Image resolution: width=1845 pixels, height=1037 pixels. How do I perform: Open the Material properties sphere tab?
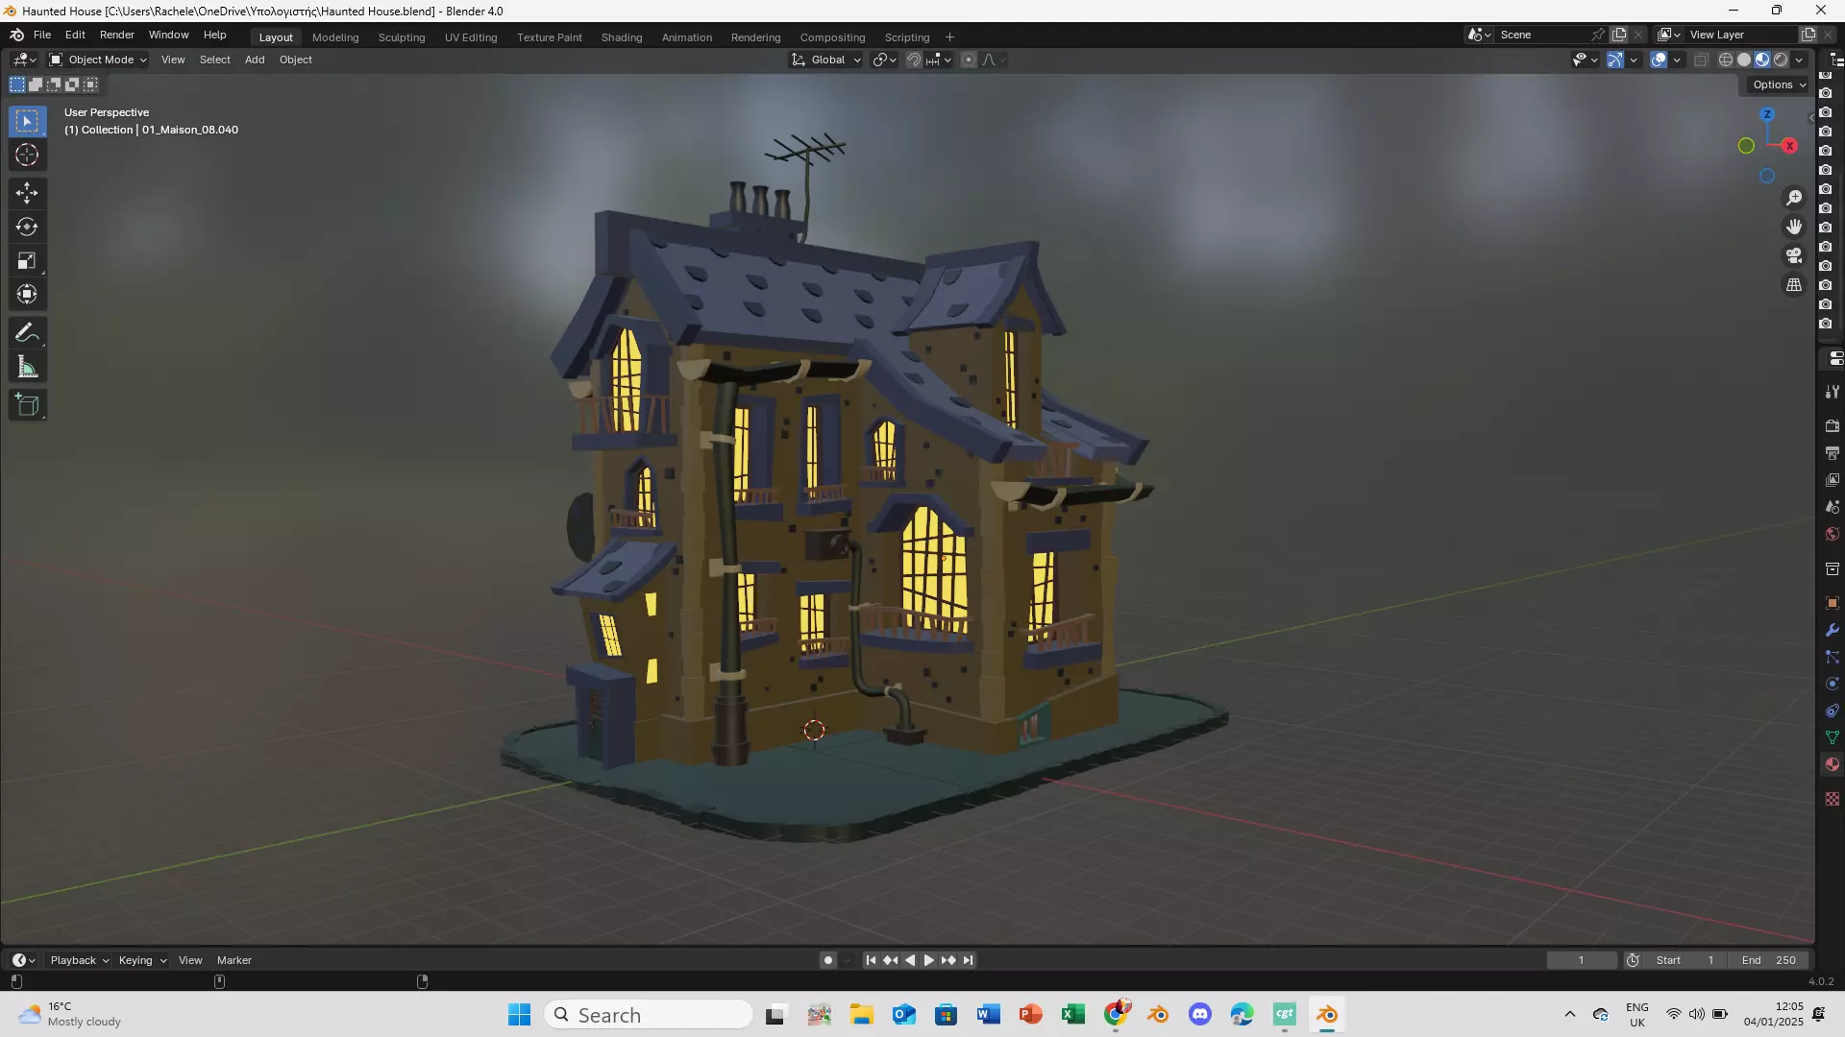[x=1833, y=764]
